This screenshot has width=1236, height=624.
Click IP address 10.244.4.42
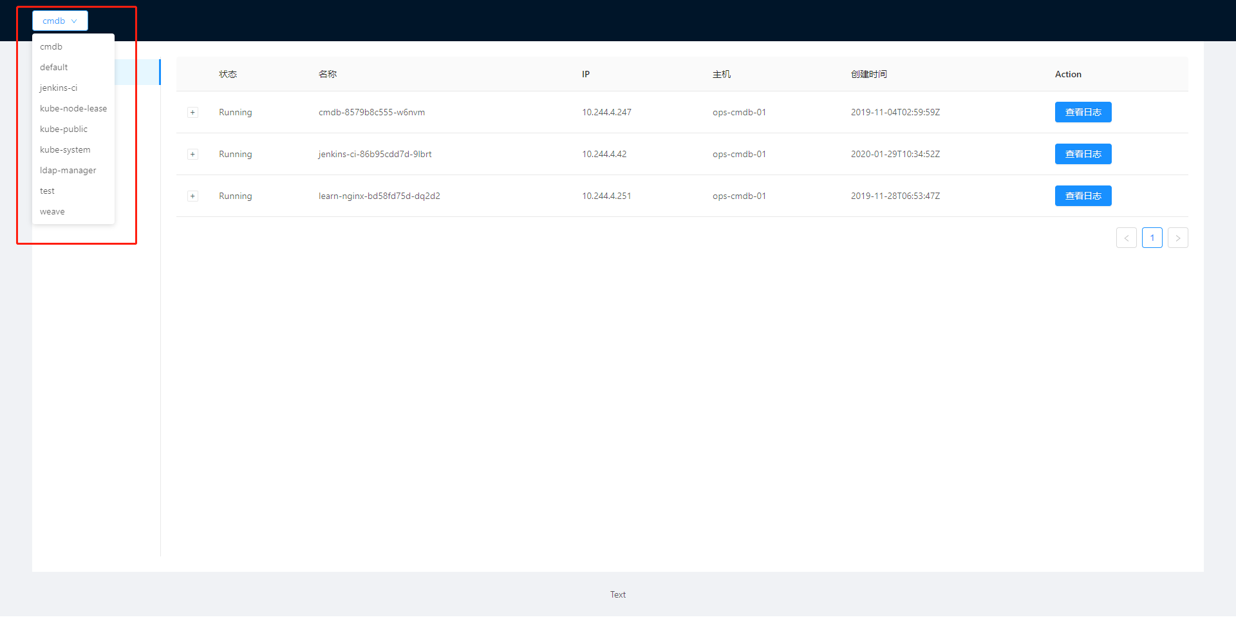tap(604, 154)
